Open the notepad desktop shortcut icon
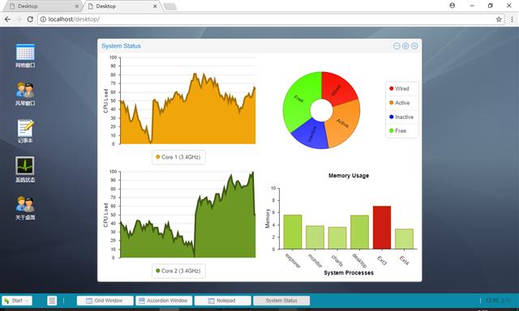 click(25, 131)
